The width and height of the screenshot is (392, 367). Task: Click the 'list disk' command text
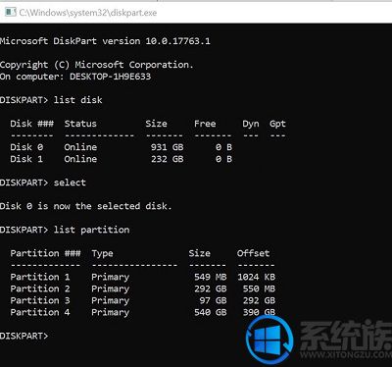click(78, 100)
